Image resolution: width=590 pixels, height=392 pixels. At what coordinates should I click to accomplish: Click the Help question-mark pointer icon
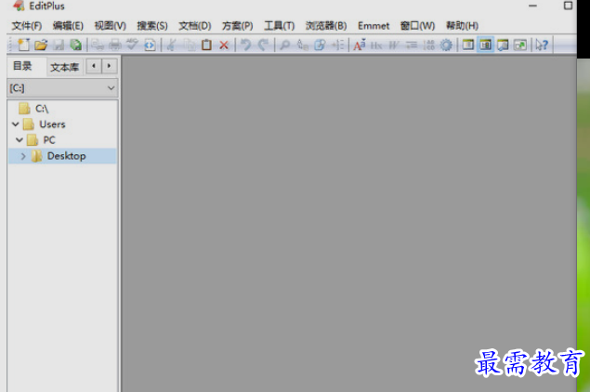[x=542, y=46]
